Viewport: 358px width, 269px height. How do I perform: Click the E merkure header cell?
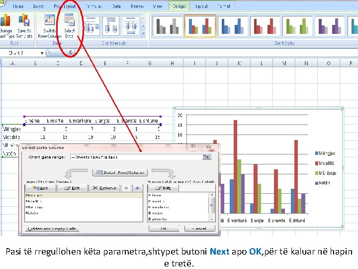[80, 121]
